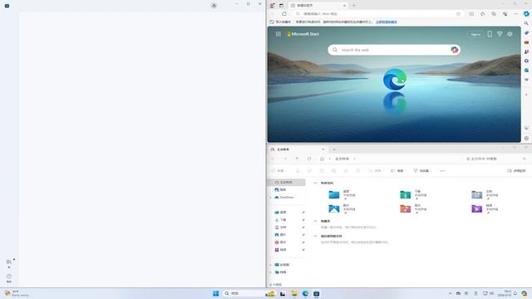
Task: Collapse the Favorites section in Explorer
Action: click(x=315, y=221)
